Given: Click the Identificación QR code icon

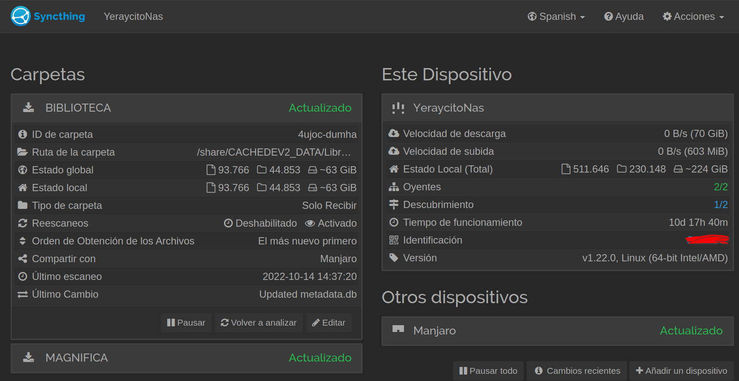Looking at the screenshot, I should point(394,240).
